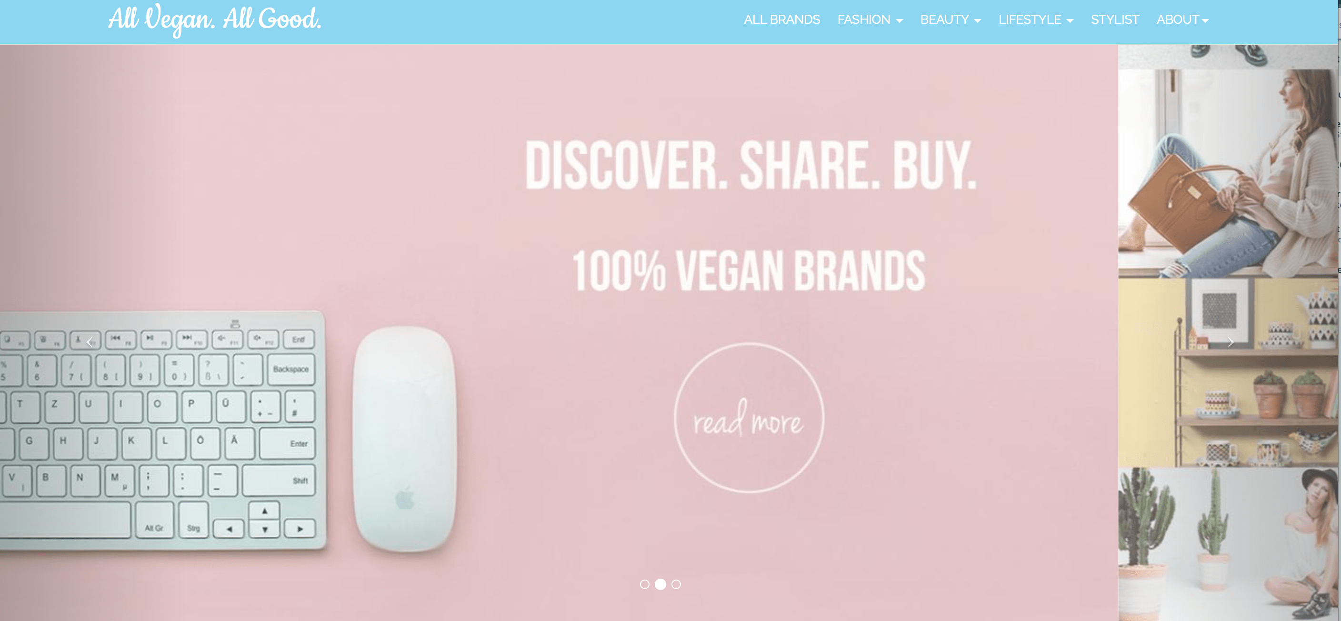Open the Stylist page
1341x621 pixels.
(x=1114, y=20)
